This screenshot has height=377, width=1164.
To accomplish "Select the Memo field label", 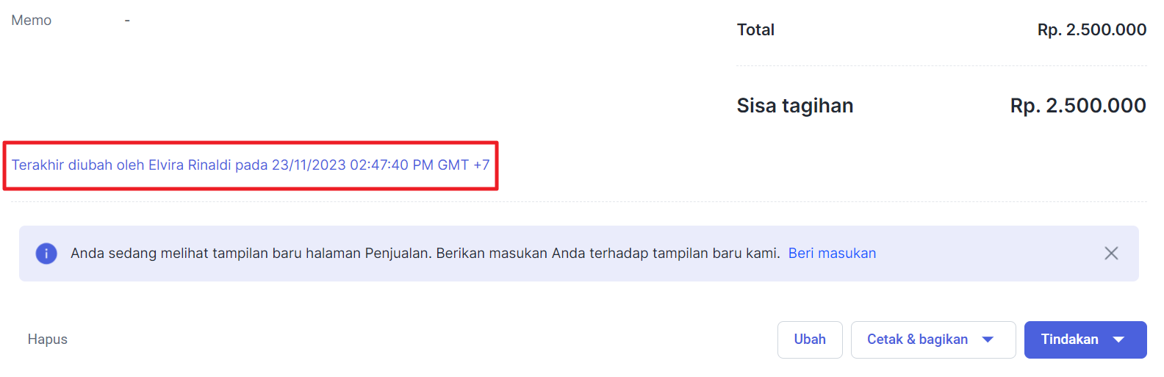I will 32,21.
